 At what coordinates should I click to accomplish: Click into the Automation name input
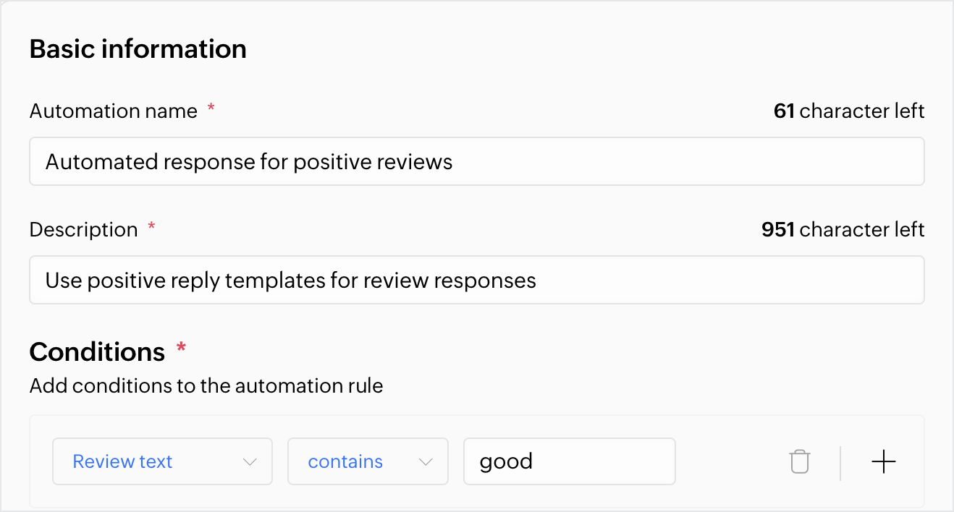click(x=477, y=161)
